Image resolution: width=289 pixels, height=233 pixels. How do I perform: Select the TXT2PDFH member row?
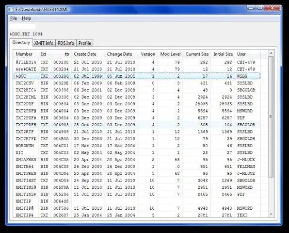click(137, 125)
